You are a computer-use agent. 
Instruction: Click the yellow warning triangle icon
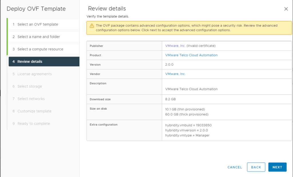[x=92, y=26]
